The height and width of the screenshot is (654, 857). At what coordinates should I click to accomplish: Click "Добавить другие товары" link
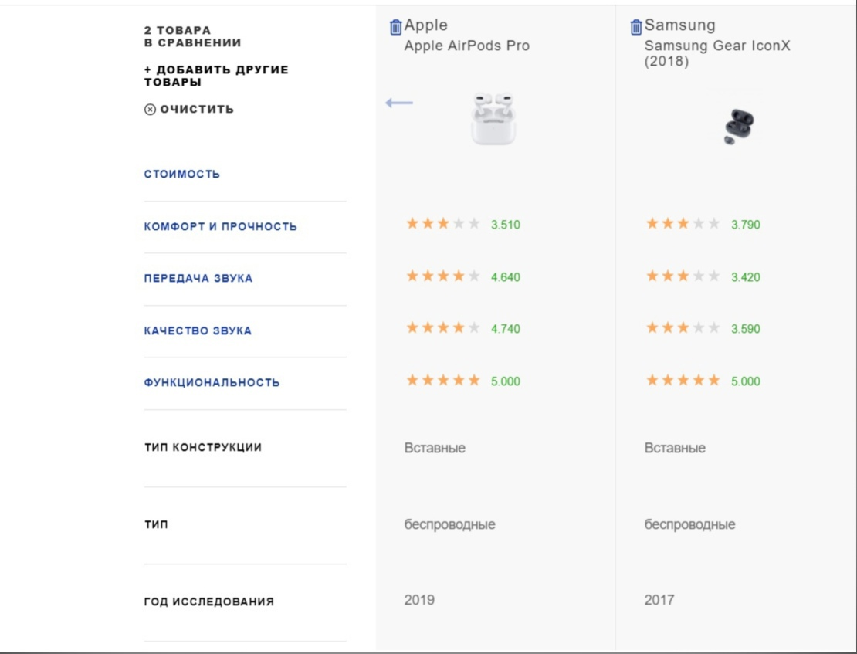click(215, 76)
